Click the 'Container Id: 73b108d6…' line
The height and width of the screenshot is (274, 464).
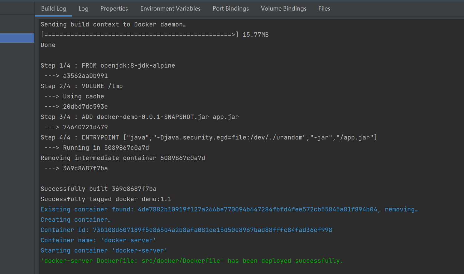186,230
